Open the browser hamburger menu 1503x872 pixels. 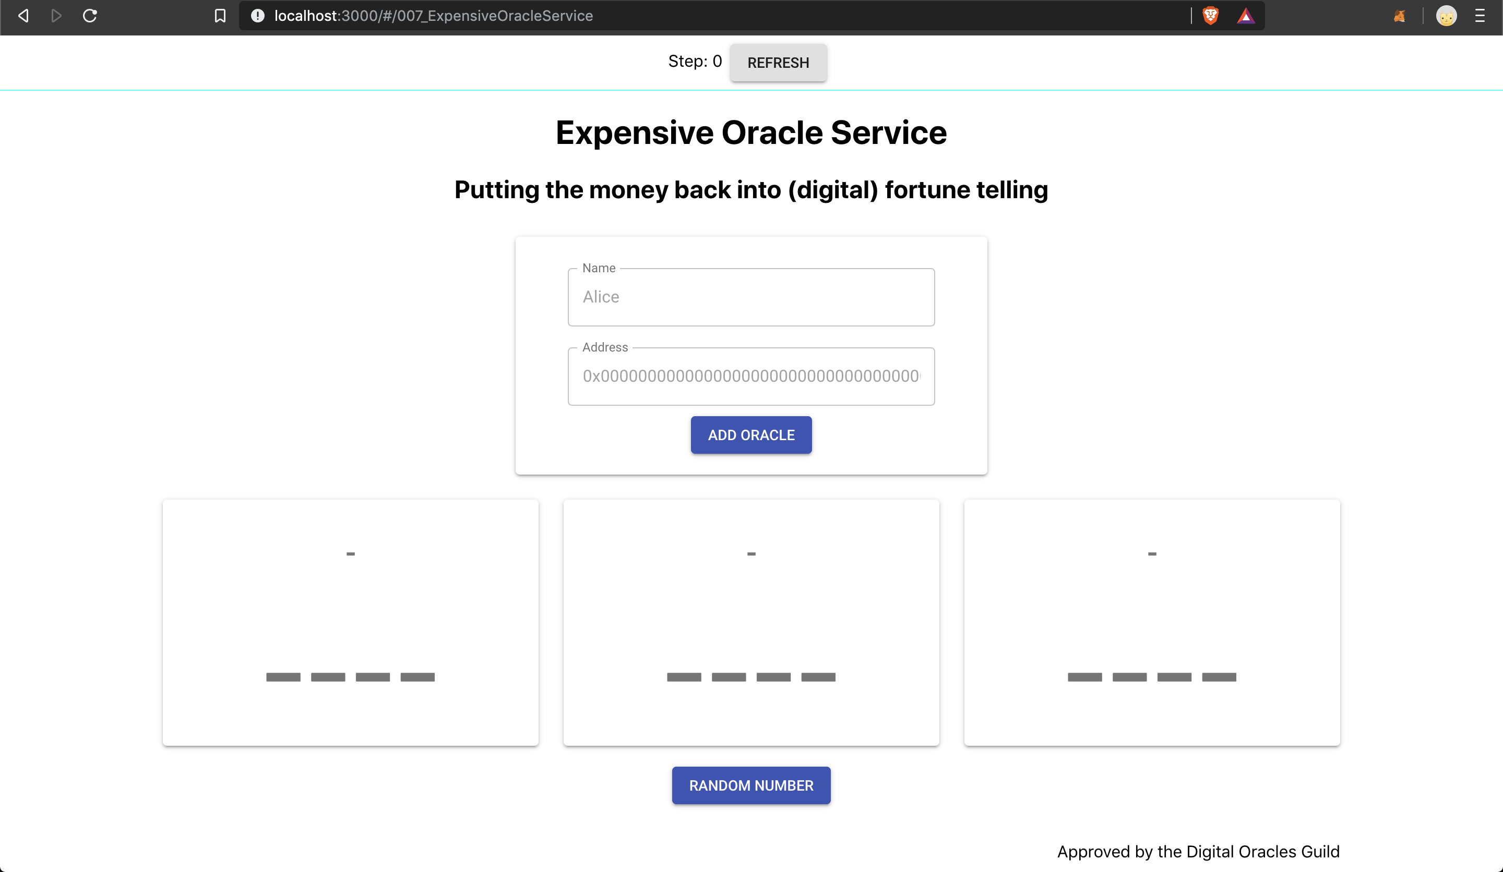pyautogui.click(x=1480, y=16)
